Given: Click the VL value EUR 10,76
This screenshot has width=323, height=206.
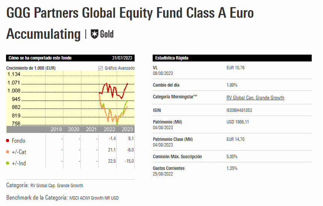Looking at the screenshot, I should tap(236, 68).
